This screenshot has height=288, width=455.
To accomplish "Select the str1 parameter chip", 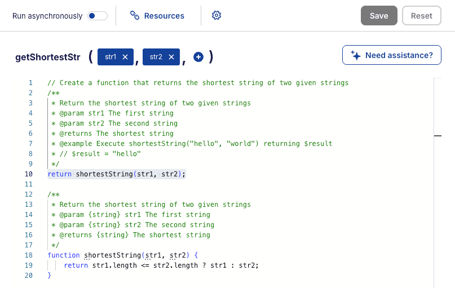I will [x=111, y=57].
